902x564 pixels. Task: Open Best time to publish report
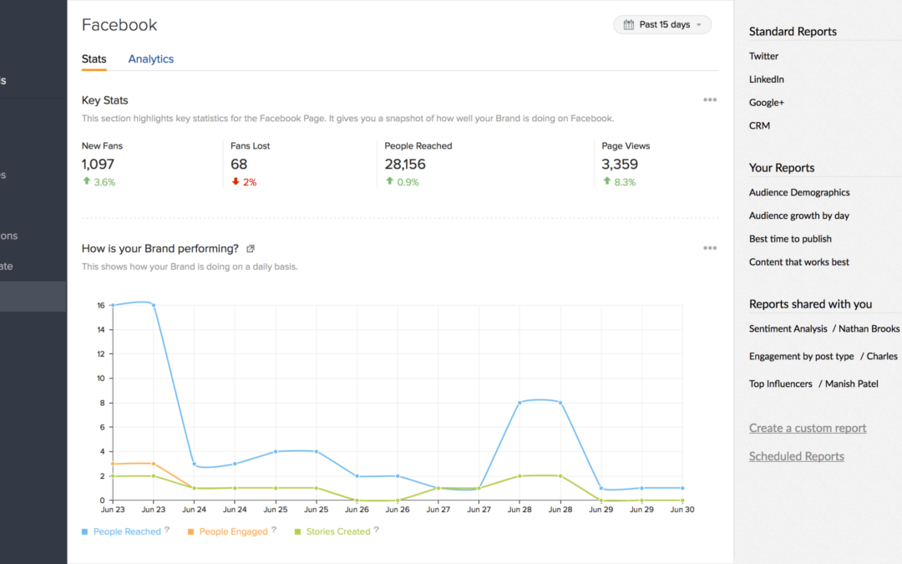[790, 239]
